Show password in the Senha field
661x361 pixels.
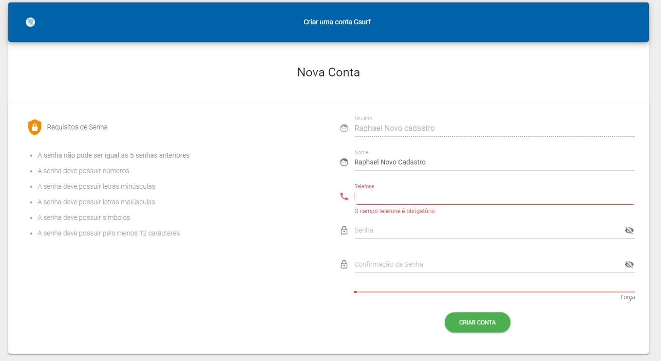click(x=629, y=231)
